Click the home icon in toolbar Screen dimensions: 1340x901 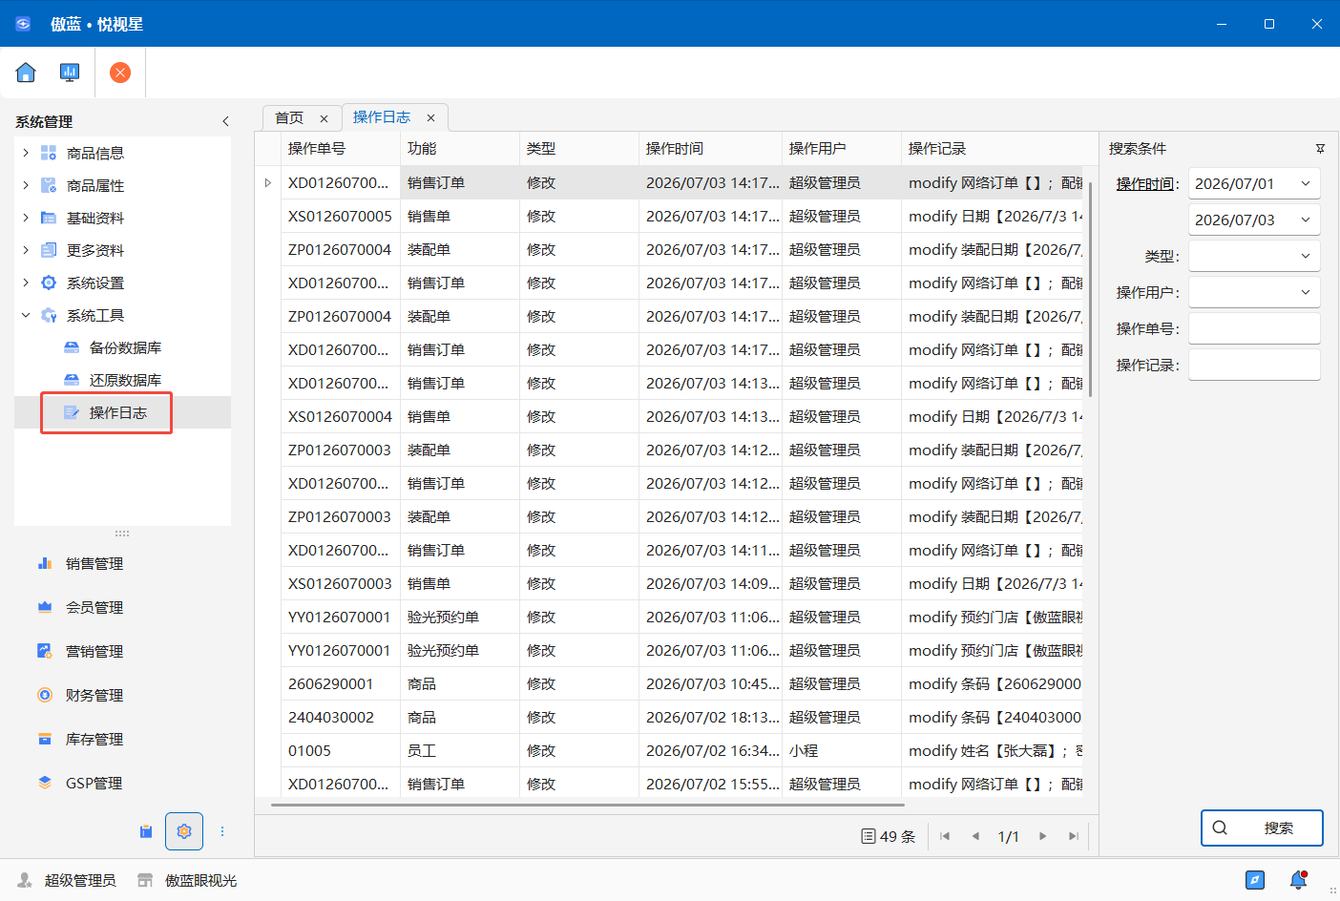[26, 73]
